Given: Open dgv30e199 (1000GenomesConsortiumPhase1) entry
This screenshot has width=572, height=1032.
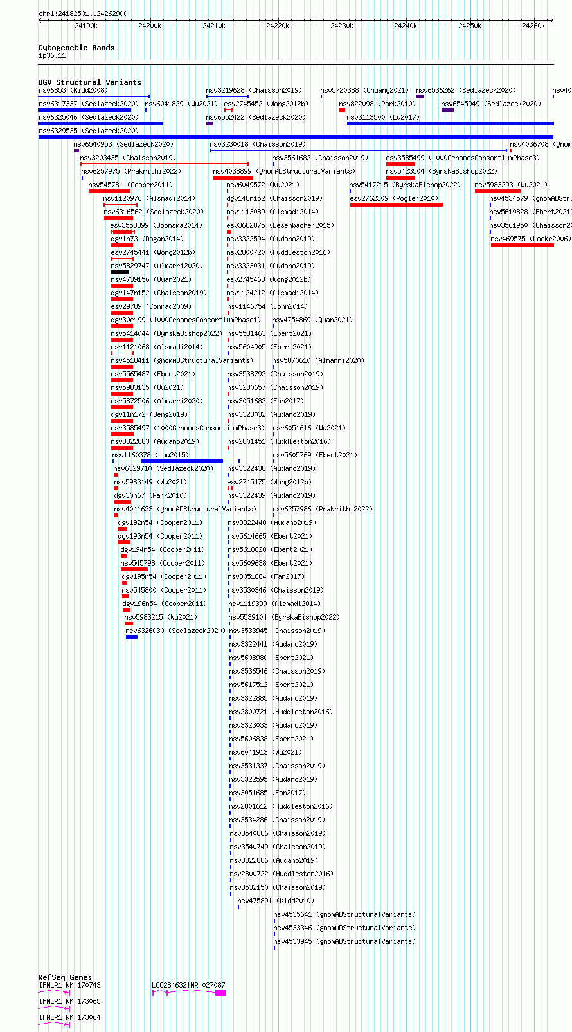Looking at the screenshot, I should 186,320.
